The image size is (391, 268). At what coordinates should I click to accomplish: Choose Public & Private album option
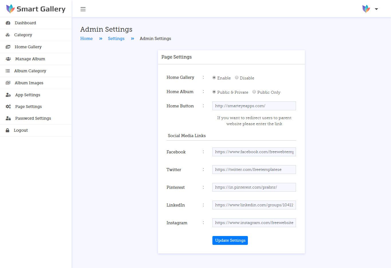[x=214, y=92]
